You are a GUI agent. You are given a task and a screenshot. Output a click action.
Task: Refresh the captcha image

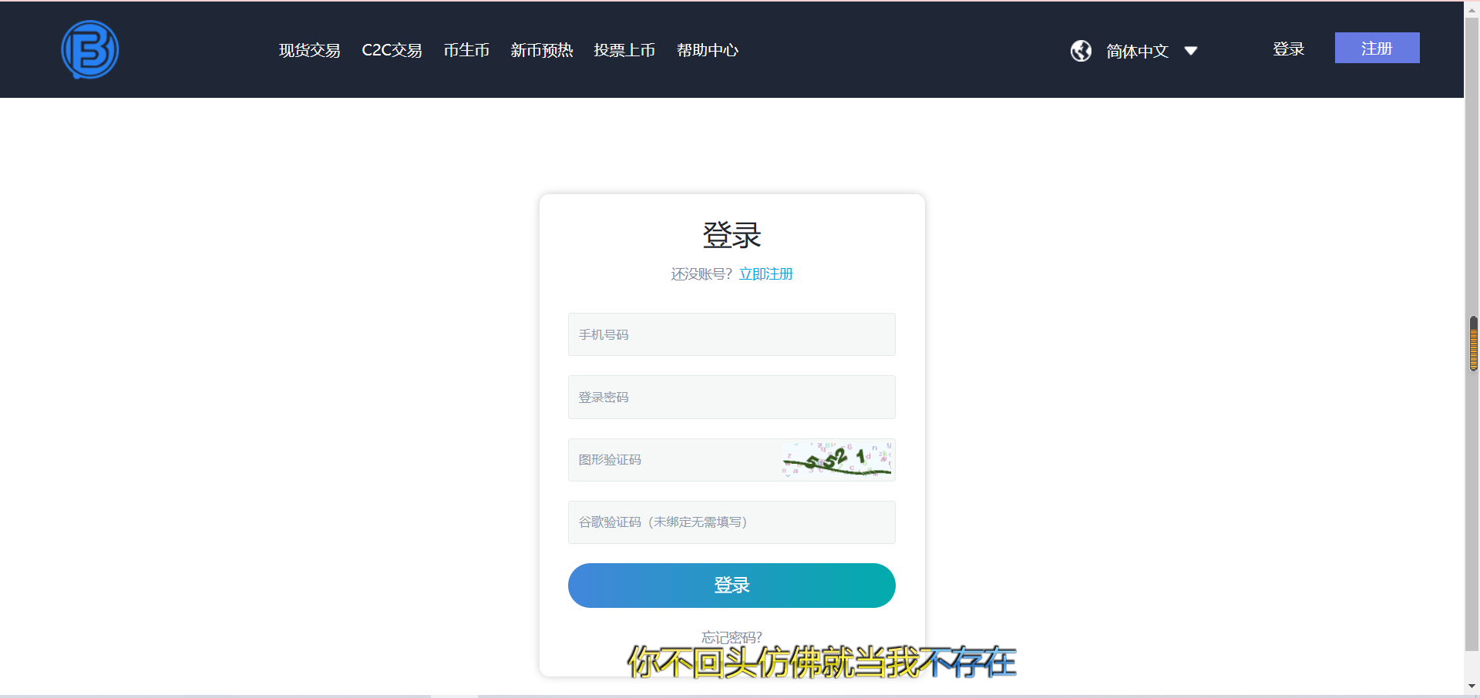tap(837, 460)
